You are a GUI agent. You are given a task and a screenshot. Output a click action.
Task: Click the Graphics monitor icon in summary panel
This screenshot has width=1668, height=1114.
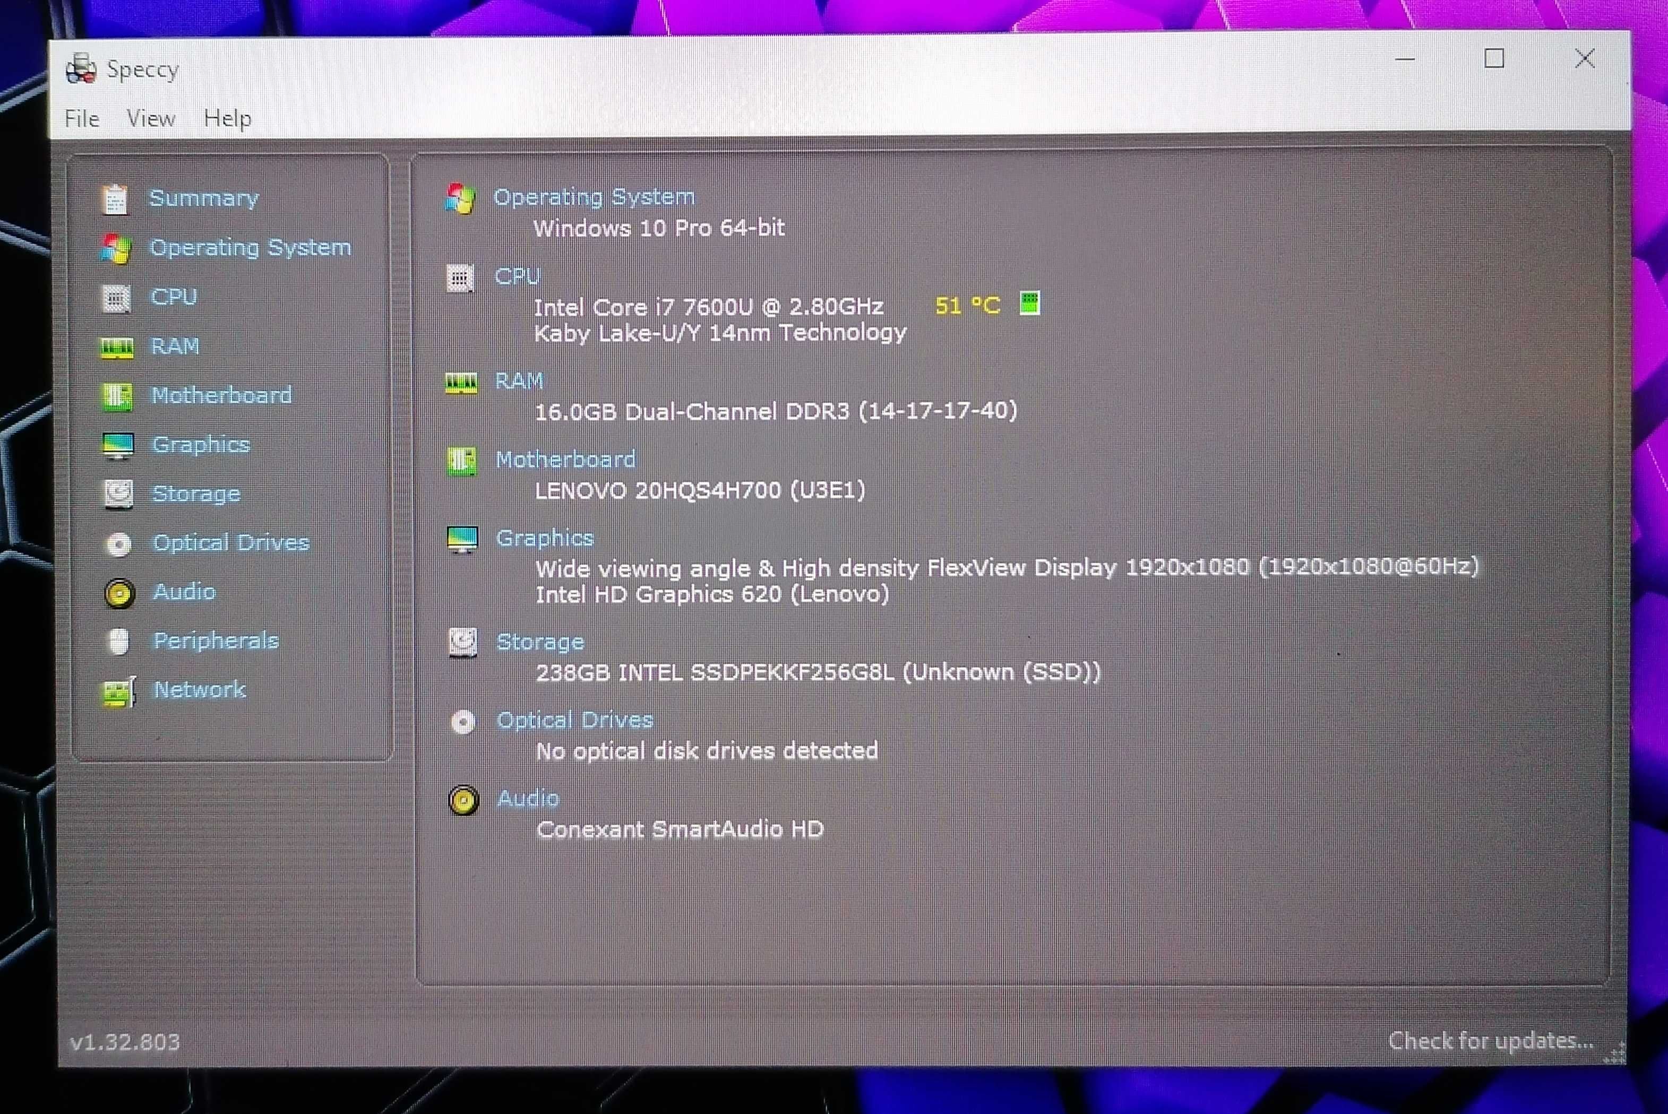click(x=463, y=540)
